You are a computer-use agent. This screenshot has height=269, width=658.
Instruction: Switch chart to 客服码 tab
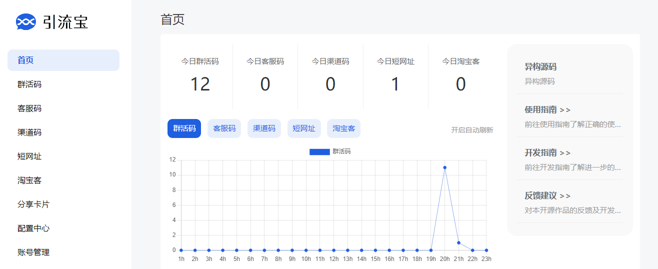pos(224,128)
